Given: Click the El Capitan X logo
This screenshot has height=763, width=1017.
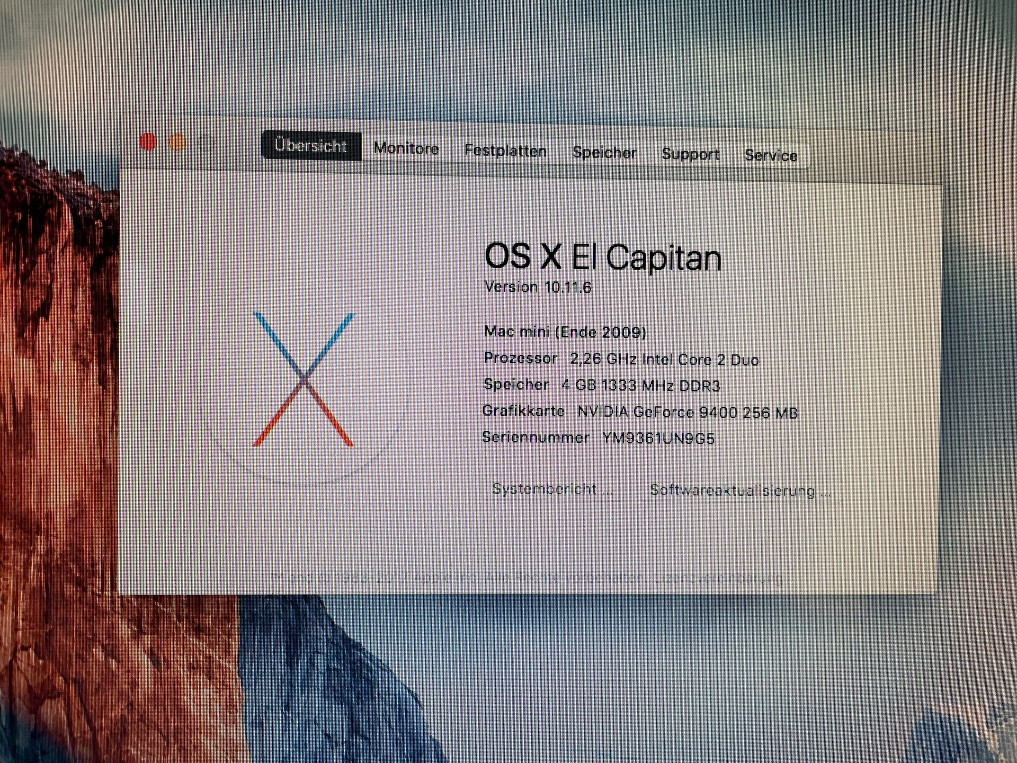Looking at the screenshot, I should (304, 379).
